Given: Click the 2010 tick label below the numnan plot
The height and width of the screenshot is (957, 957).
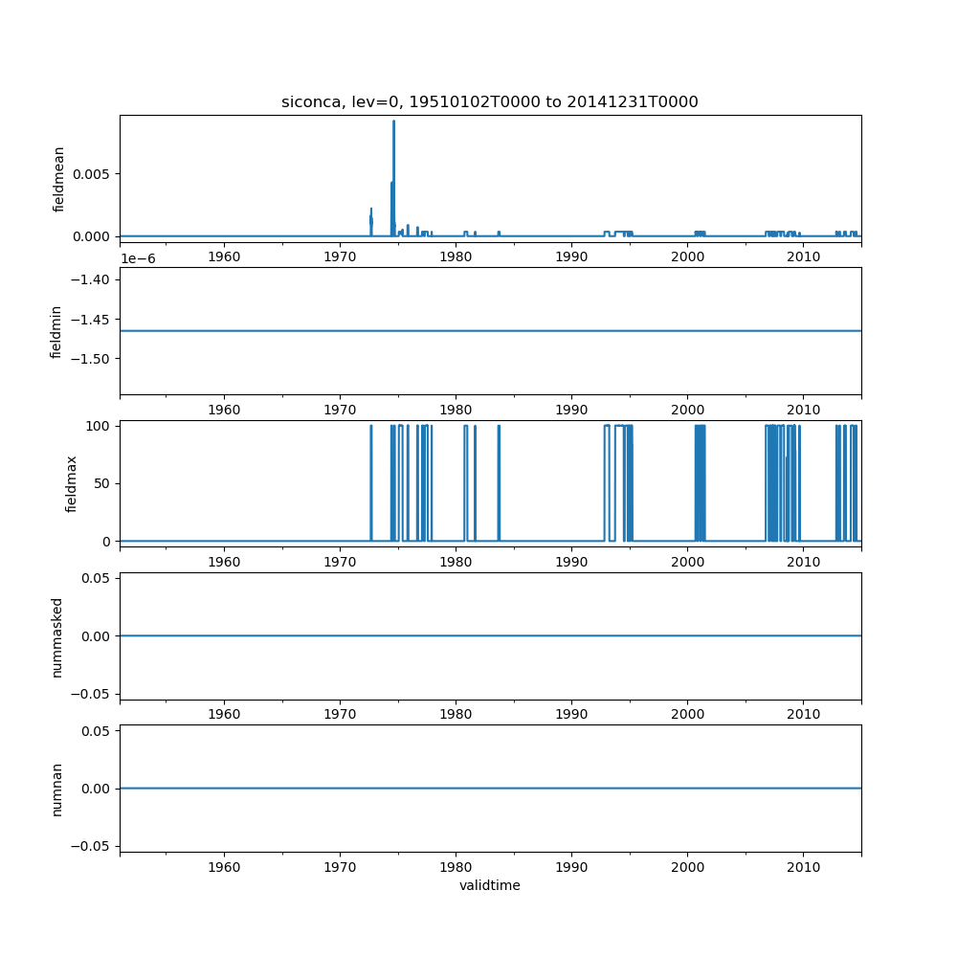Looking at the screenshot, I should point(803,866).
